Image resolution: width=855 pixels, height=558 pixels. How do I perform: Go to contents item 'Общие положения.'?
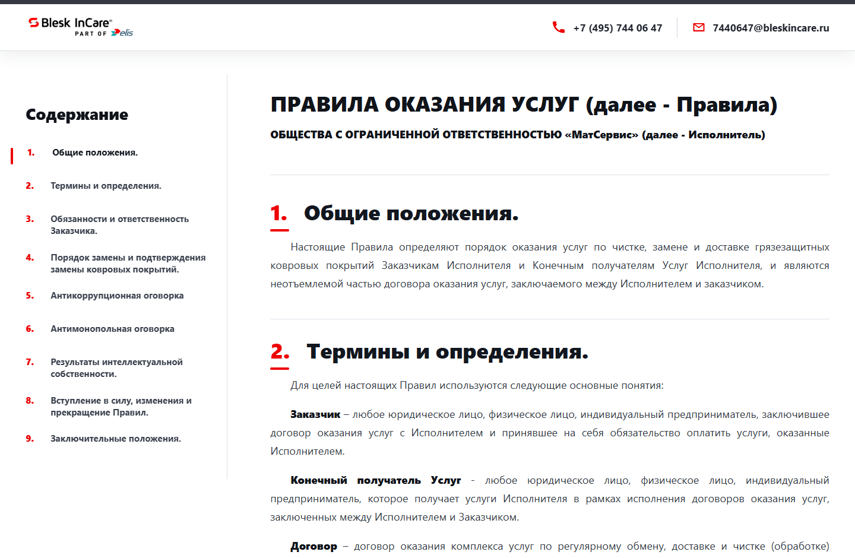(x=95, y=153)
